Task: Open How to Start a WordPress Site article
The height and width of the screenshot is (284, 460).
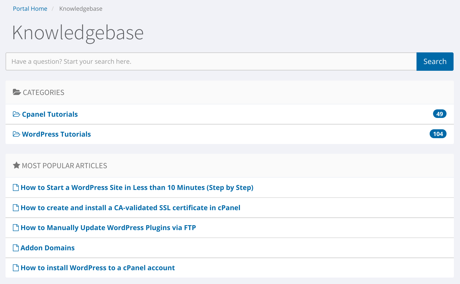Action: (137, 187)
